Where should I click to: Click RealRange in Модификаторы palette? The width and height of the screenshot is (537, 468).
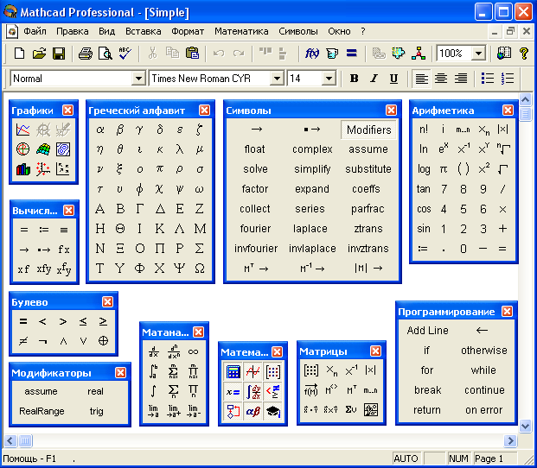(x=42, y=411)
